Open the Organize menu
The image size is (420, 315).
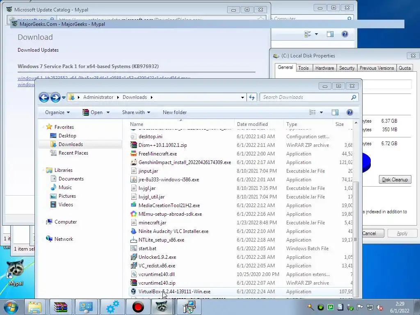pos(57,112)
